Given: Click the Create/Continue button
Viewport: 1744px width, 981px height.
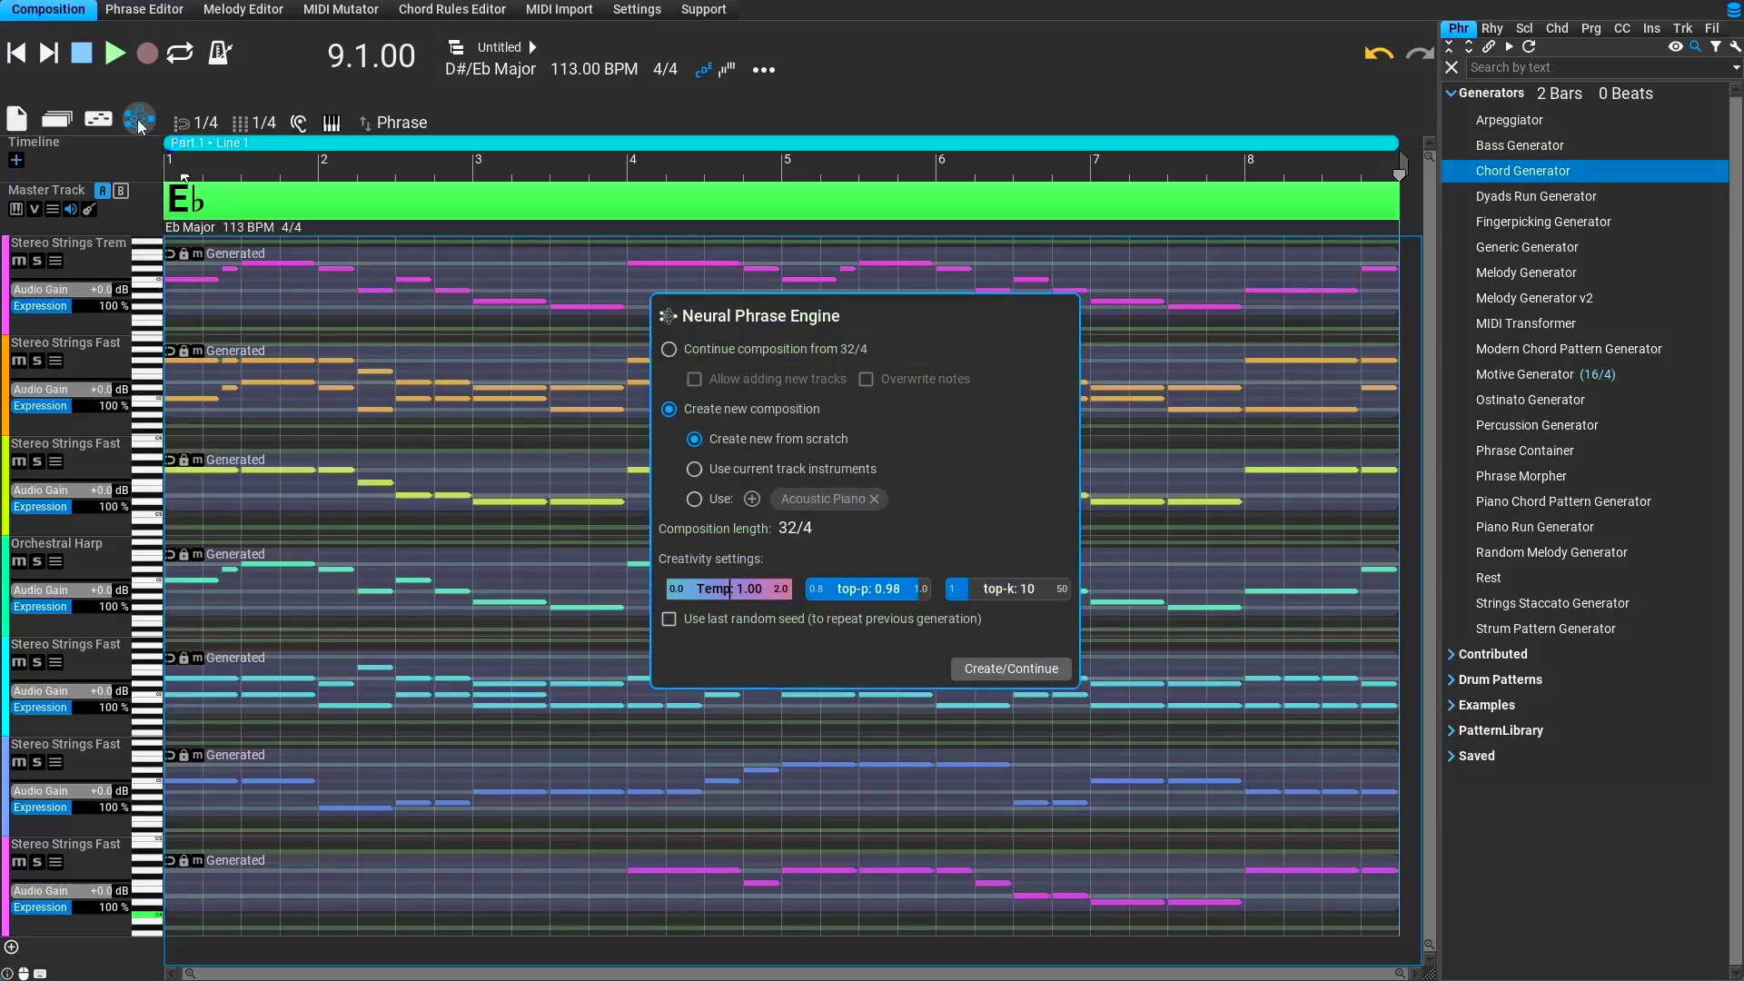Looking at the screenshot, I should point(1010,669).
